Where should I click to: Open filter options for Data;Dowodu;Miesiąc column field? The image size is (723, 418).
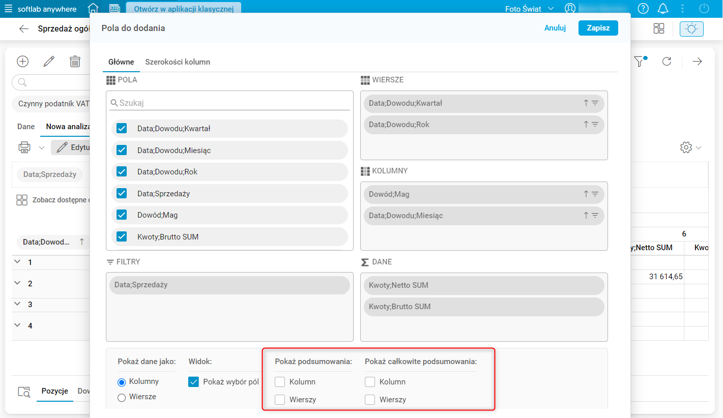595,215
